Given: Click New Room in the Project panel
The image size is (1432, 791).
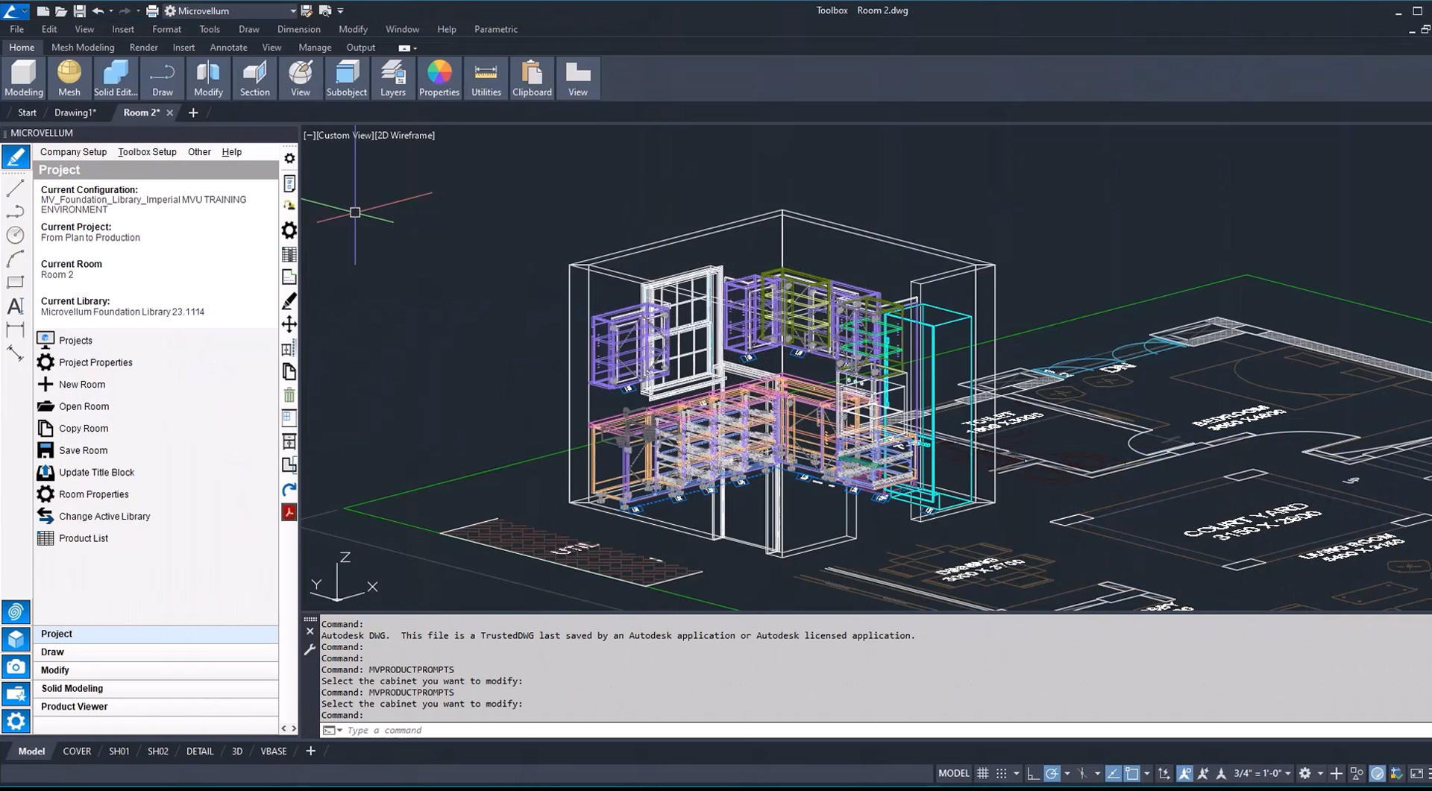Looking at the screenshot, I should pyautogui.click(x=82, y=385).
